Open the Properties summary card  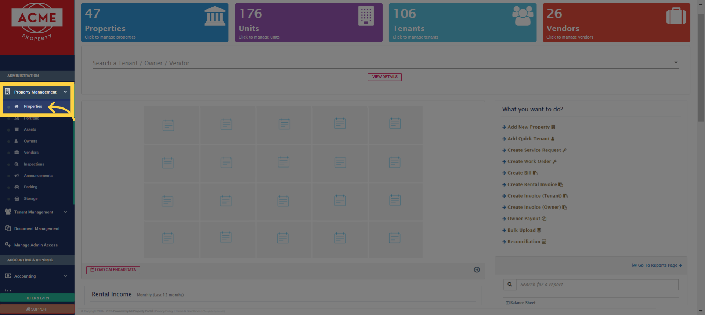155,23
